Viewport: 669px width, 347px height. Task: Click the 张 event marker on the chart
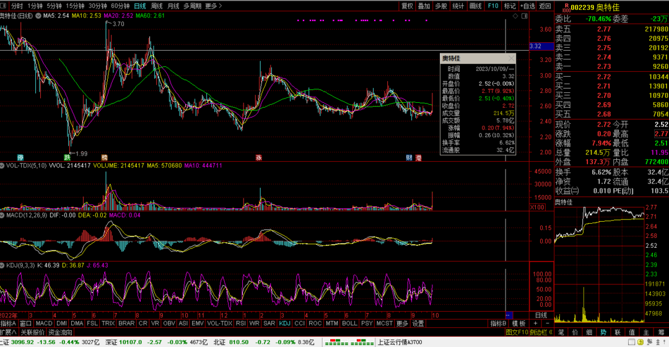pyautogui.click(x=258, y=157)
